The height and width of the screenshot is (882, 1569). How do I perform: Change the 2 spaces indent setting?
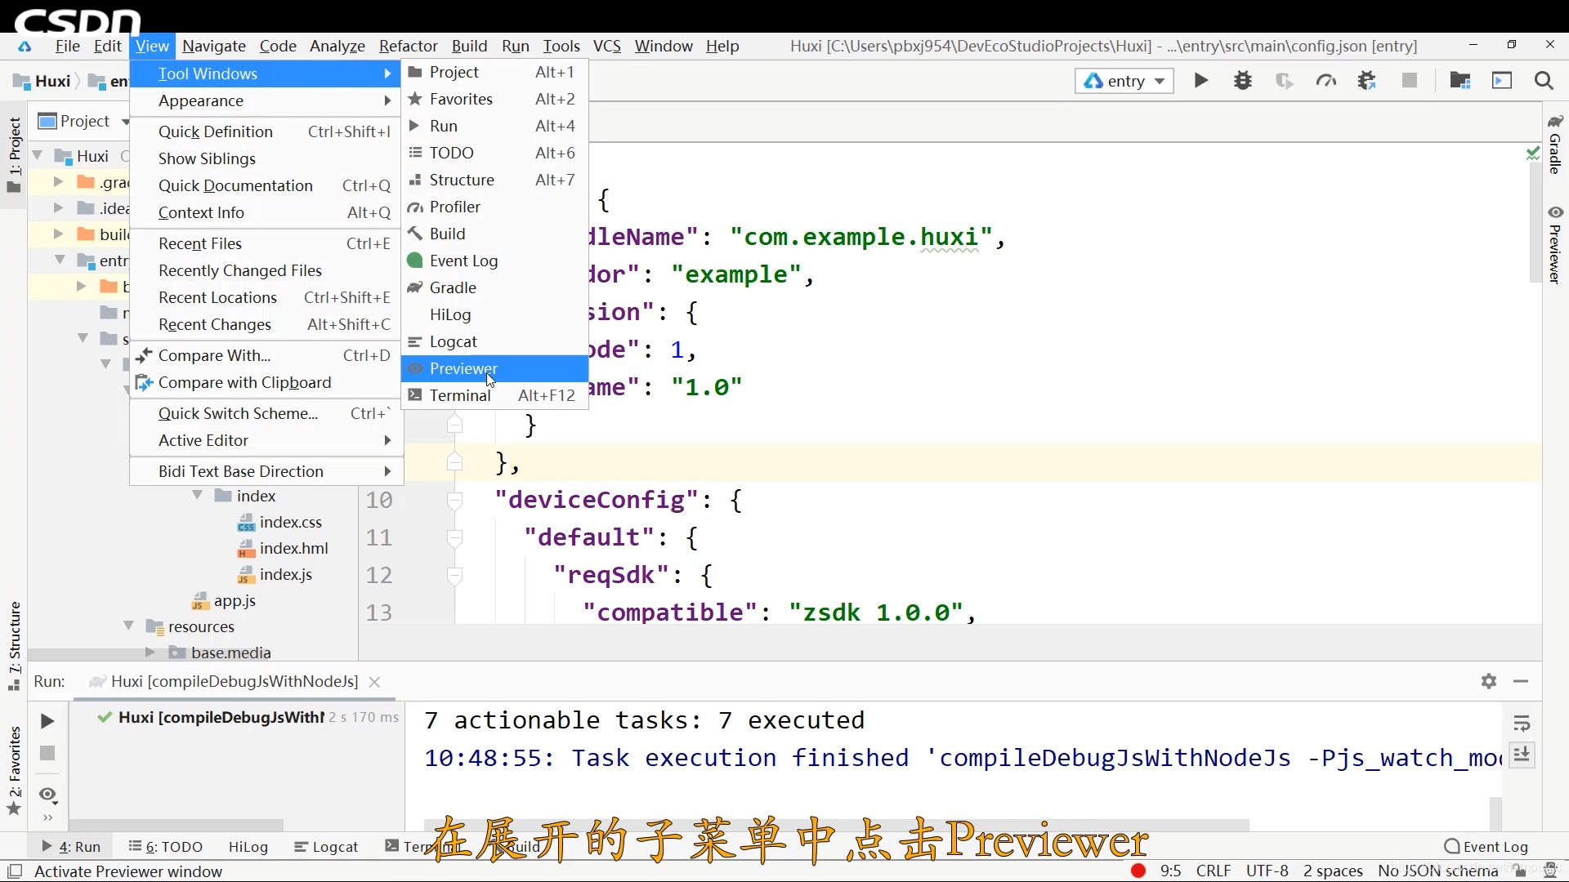1333,871
